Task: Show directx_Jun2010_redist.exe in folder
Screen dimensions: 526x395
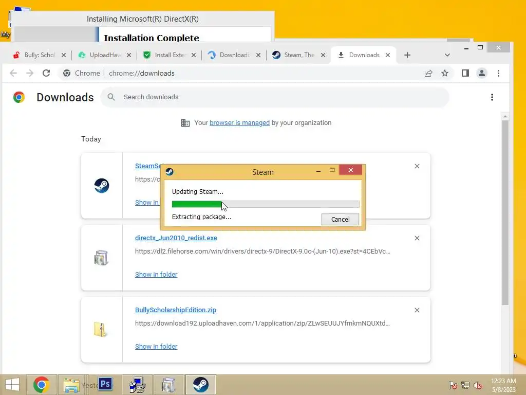Action: click(156, 275)
